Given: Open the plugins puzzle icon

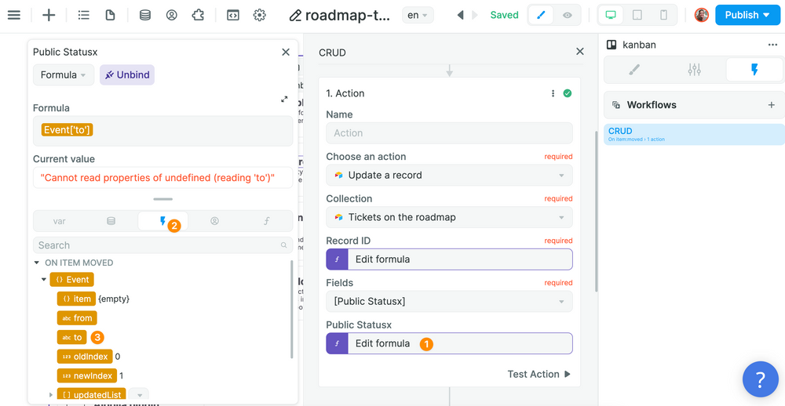Looking at the screenshot, I should click(x=198, y=15).
